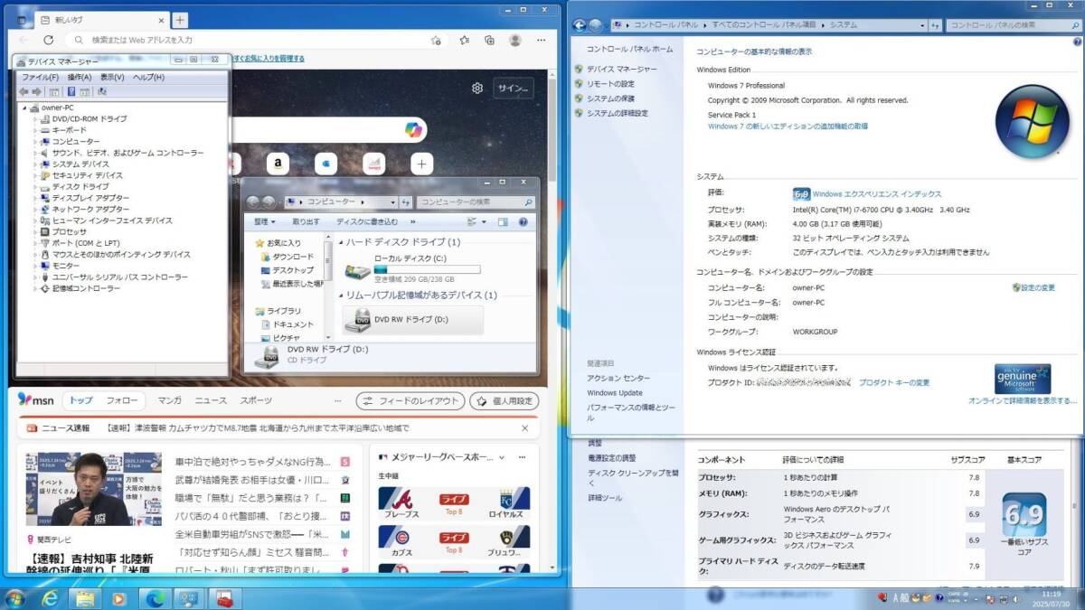Click the Windows エクスペリエンス インデックス link
This screenshot has height=610, width=1085.
click(x=877, y=194)
